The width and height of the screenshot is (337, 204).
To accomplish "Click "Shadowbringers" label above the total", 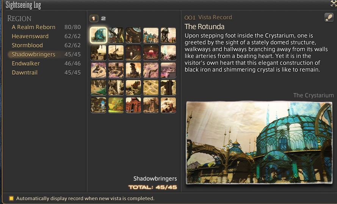I will pos(155,179).
